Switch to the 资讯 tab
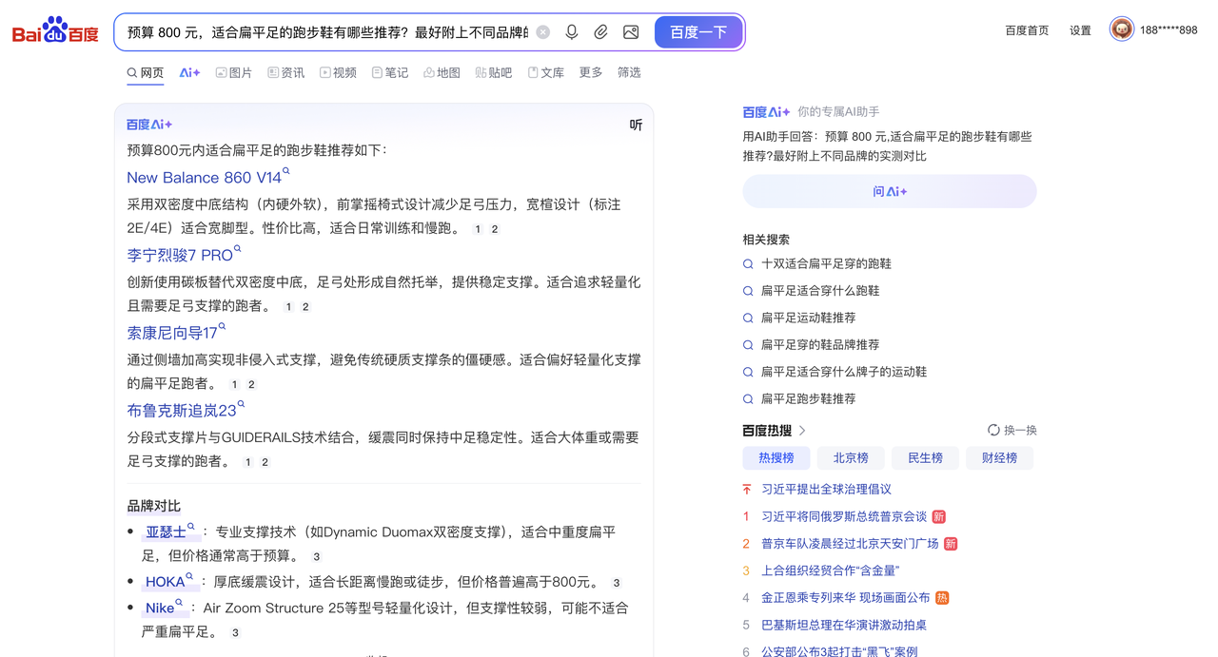 [x=286, y=72]
